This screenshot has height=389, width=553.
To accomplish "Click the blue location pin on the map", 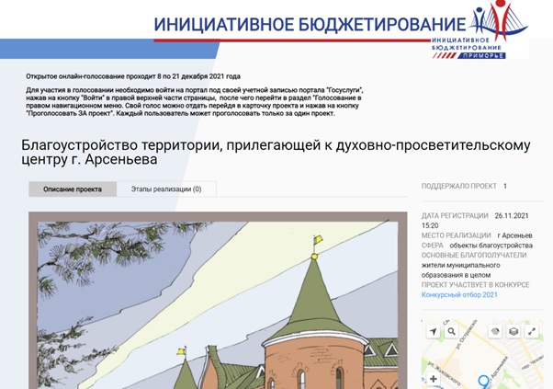I will coord(483,382).
